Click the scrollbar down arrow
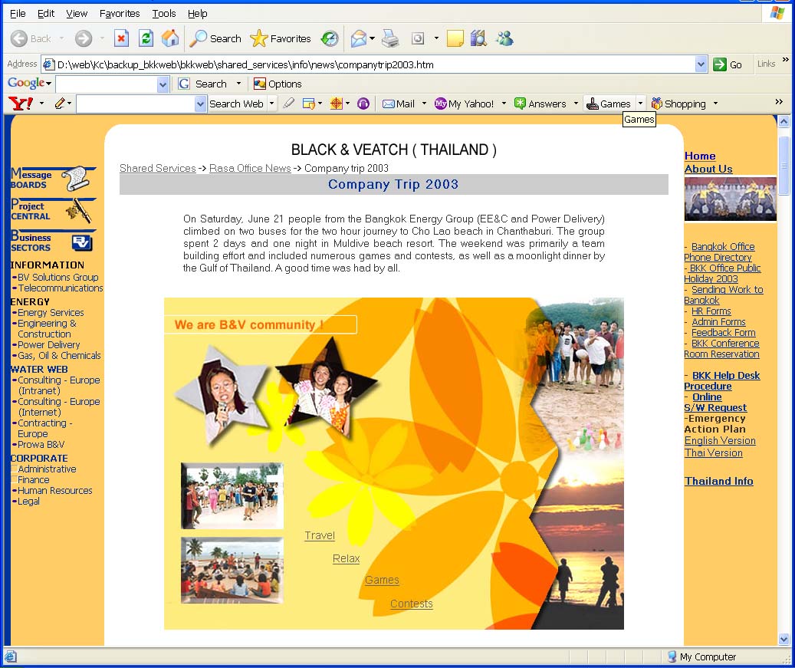 pos(784,639)
